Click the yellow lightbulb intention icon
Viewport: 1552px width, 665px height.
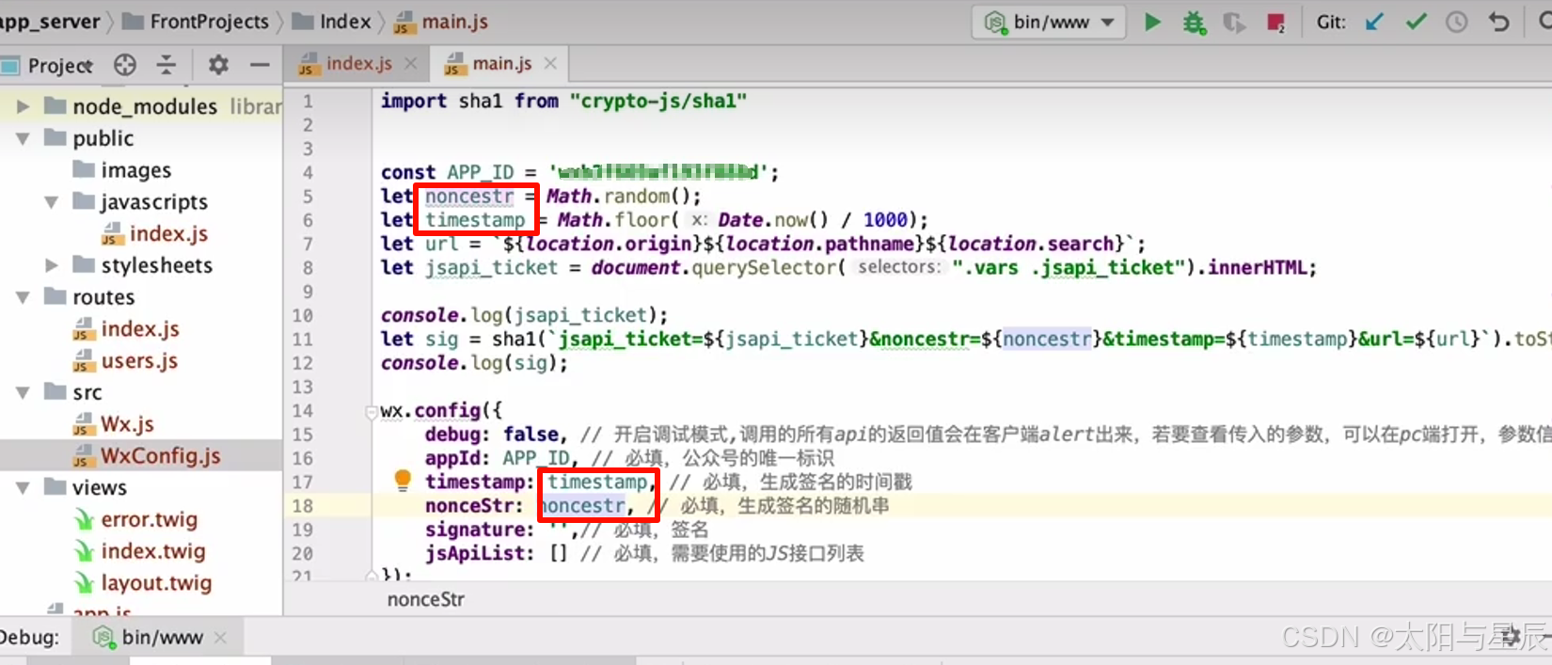click(x=403, y=481)
